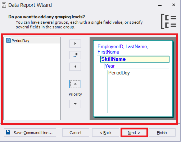Remove grouping level with left arrow
This screenshot has width=181, height=142.
[x=75, y=67]
